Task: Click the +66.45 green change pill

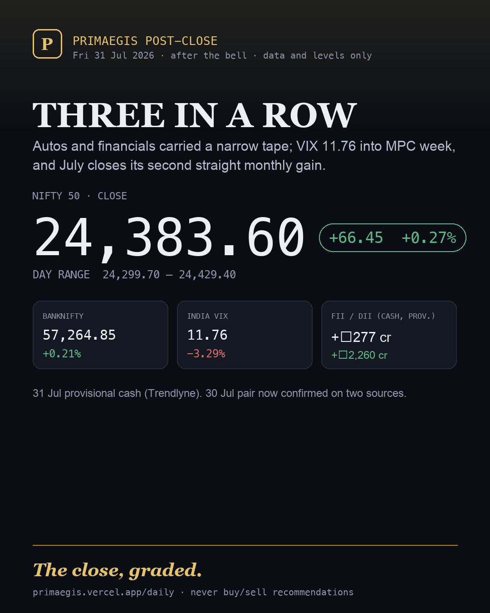Action: (392, 237)
